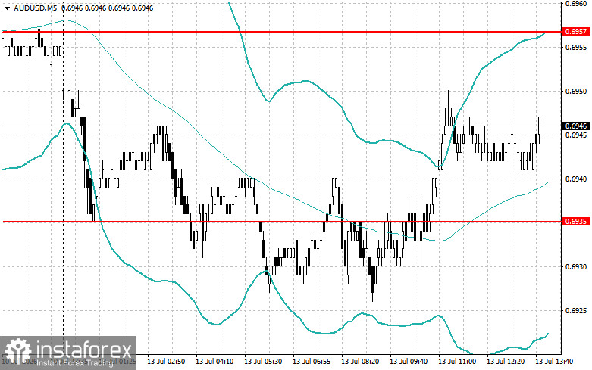Click the 13 Jul 11:00 time label
The image size is (592, 370).
pyautogui.click(x=457, y=362)
